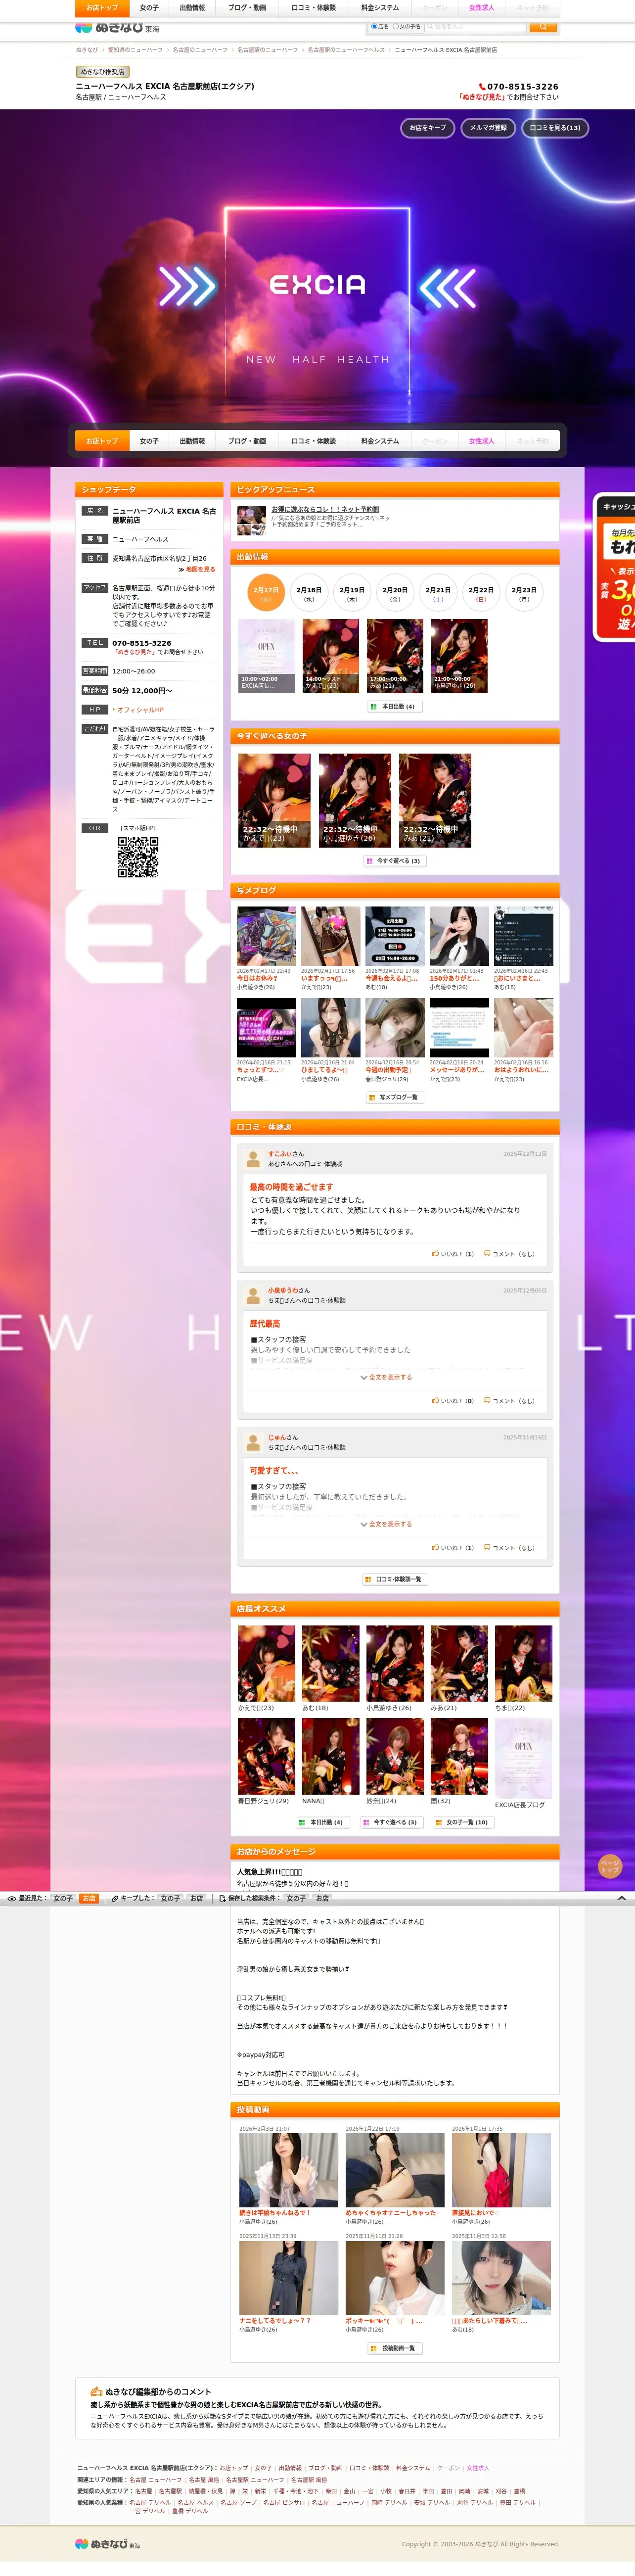Click the 女の子一覧 (10) button
This screenshot has height=2576, width=635.
(462, 1822)
